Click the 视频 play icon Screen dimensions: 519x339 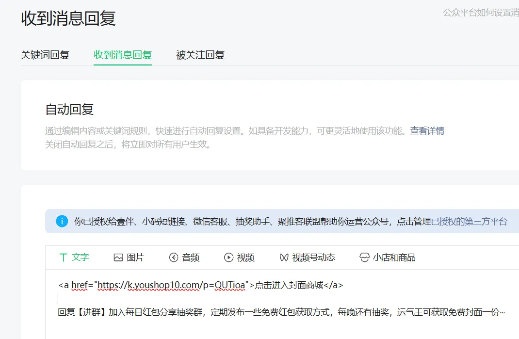click(x=228, y=257)
